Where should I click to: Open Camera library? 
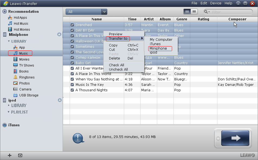(22, 89)
